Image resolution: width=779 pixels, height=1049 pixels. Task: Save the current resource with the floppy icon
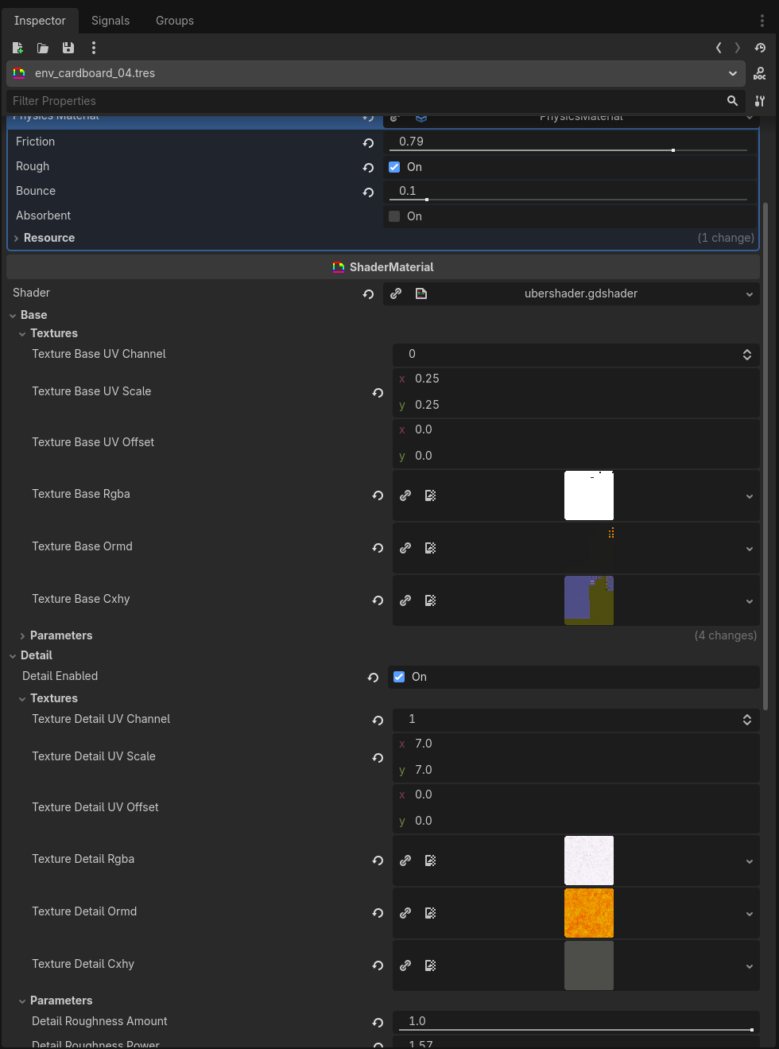[x=68, y=48]
